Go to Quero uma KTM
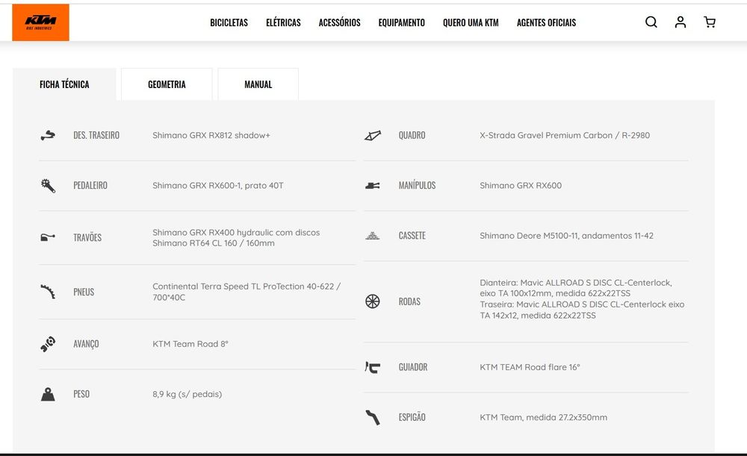 (471, 22)
